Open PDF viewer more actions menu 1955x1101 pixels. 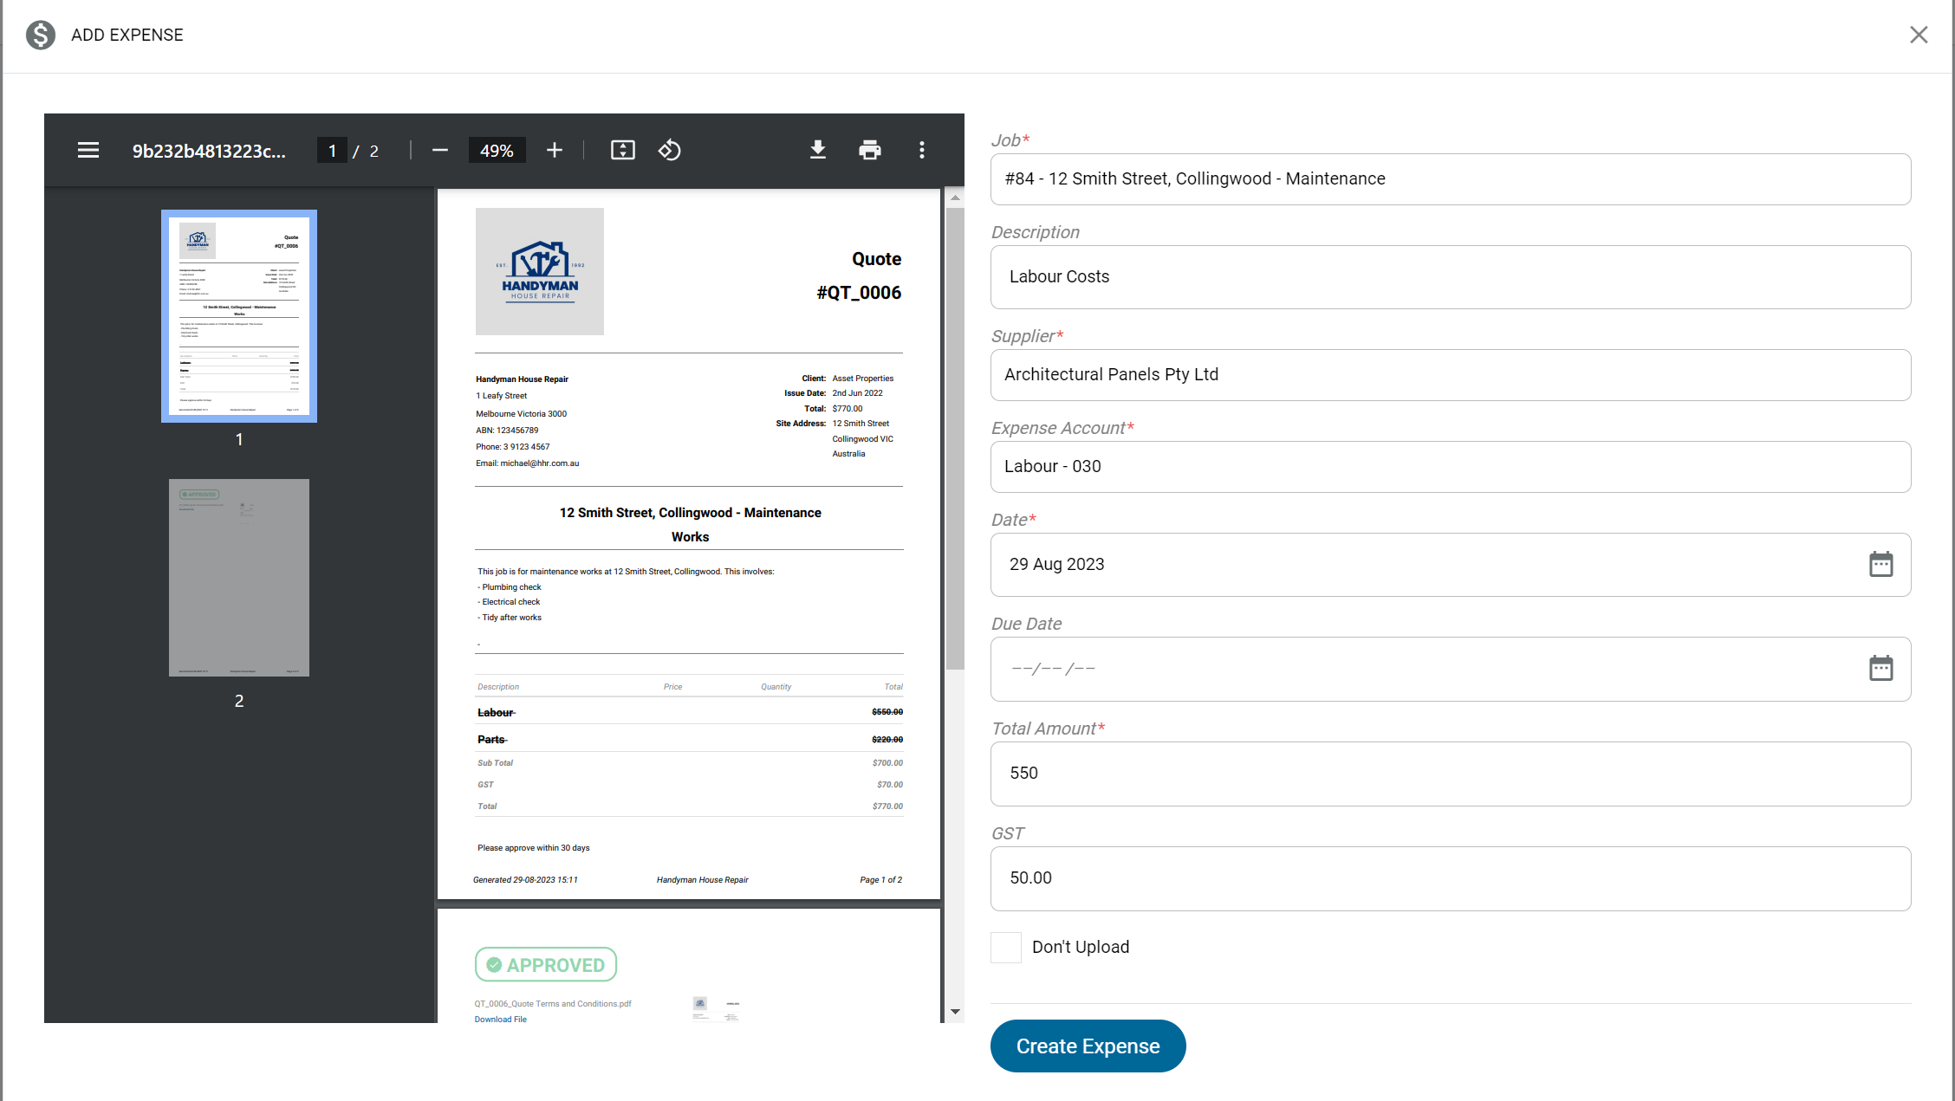click(x=922, y=151)
